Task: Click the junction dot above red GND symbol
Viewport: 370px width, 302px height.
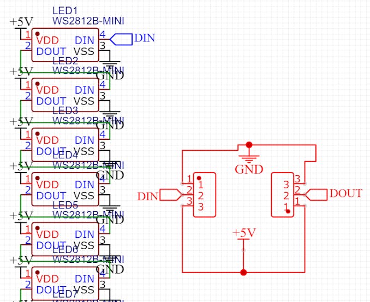Action: coord(249,145)
